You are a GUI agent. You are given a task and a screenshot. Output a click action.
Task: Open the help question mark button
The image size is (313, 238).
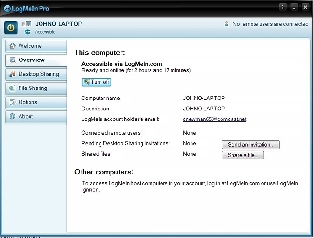pos(283,8)
